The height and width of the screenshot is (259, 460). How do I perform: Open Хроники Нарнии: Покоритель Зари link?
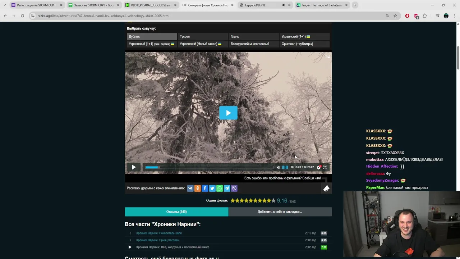159,233
